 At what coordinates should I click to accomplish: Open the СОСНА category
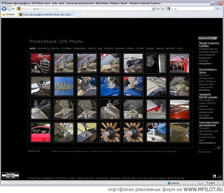[x=140, y=48]
